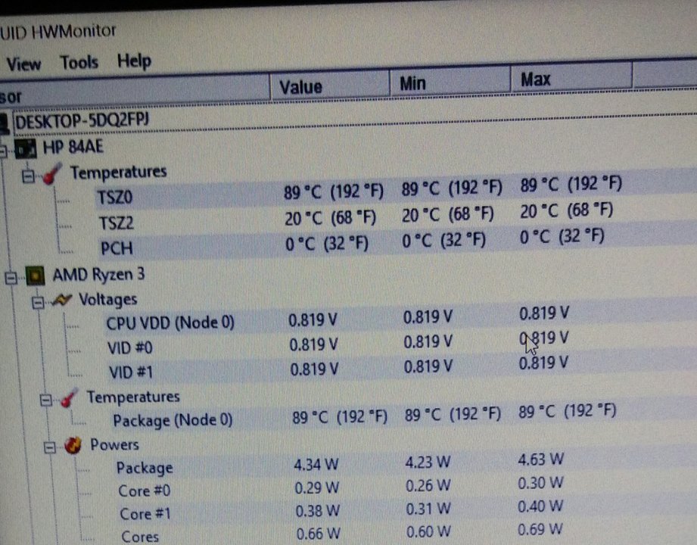Collapse the Voltages group
Screen dimensions: 697x545
tap(38, 302)
